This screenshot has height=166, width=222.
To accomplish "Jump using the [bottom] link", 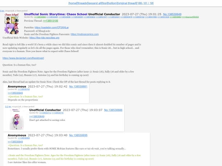I will click(112, 3).
